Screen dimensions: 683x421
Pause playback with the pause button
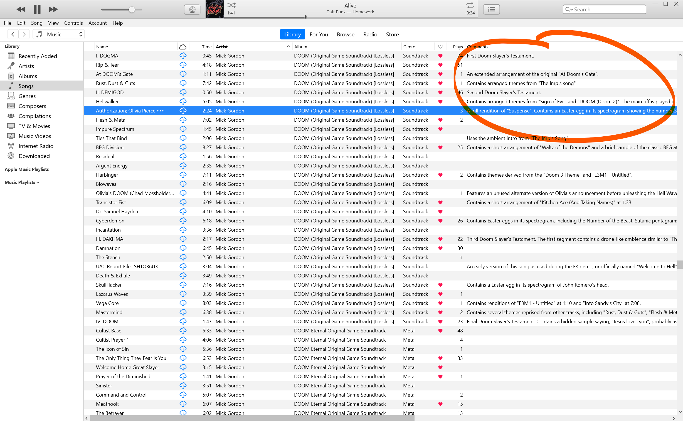[37, 9]
